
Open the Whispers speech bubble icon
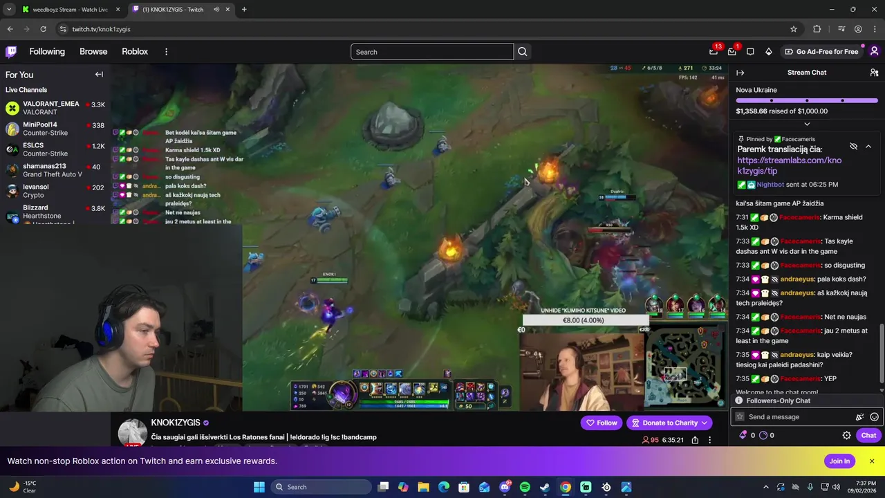750,51
